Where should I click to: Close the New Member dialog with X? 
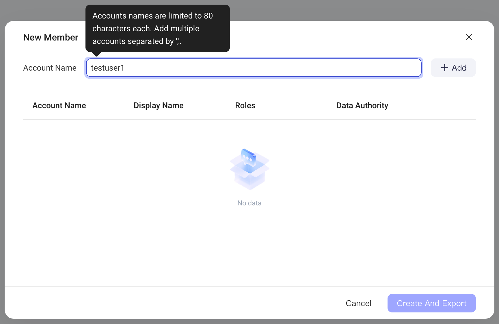(469, 37)
